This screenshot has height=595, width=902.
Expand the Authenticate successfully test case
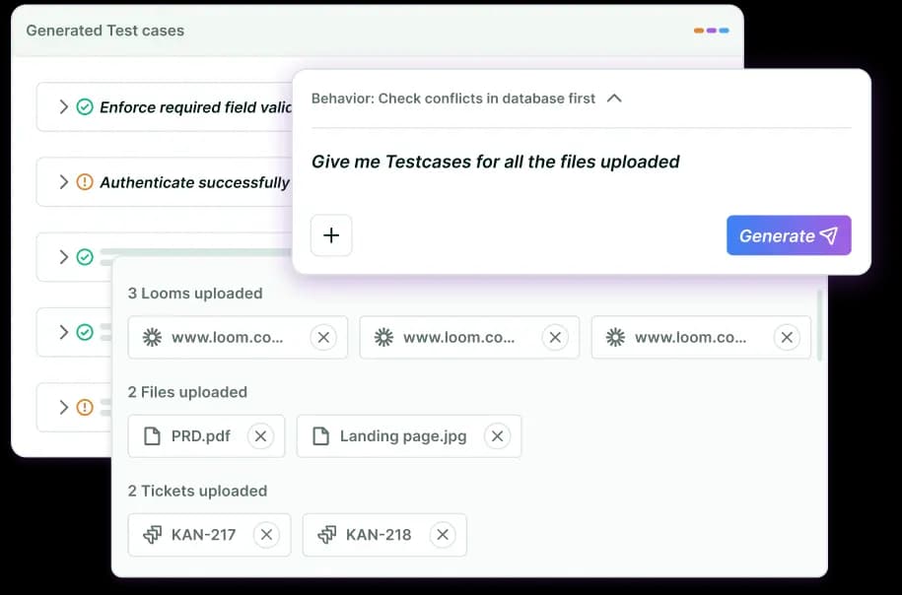(63, 182)
